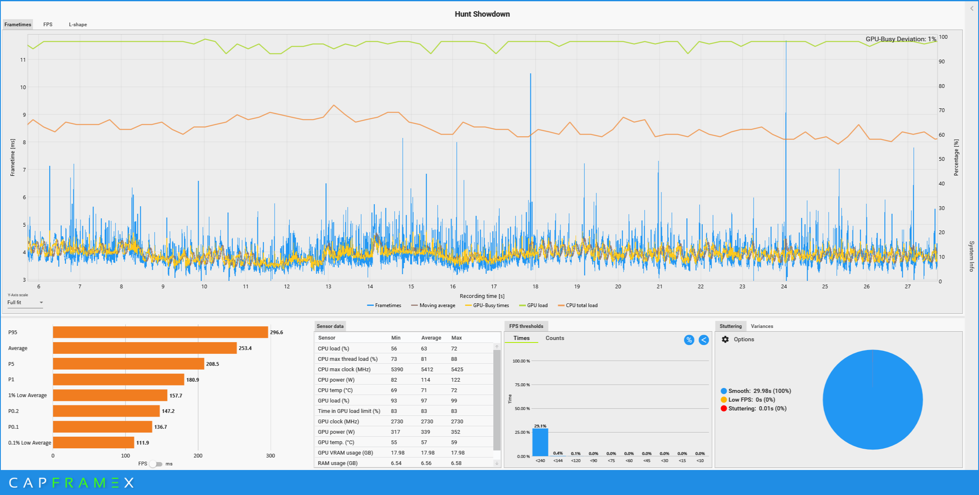
Task: Click the sensor data scroll-up arrow
Action: (x=497, y=347)
